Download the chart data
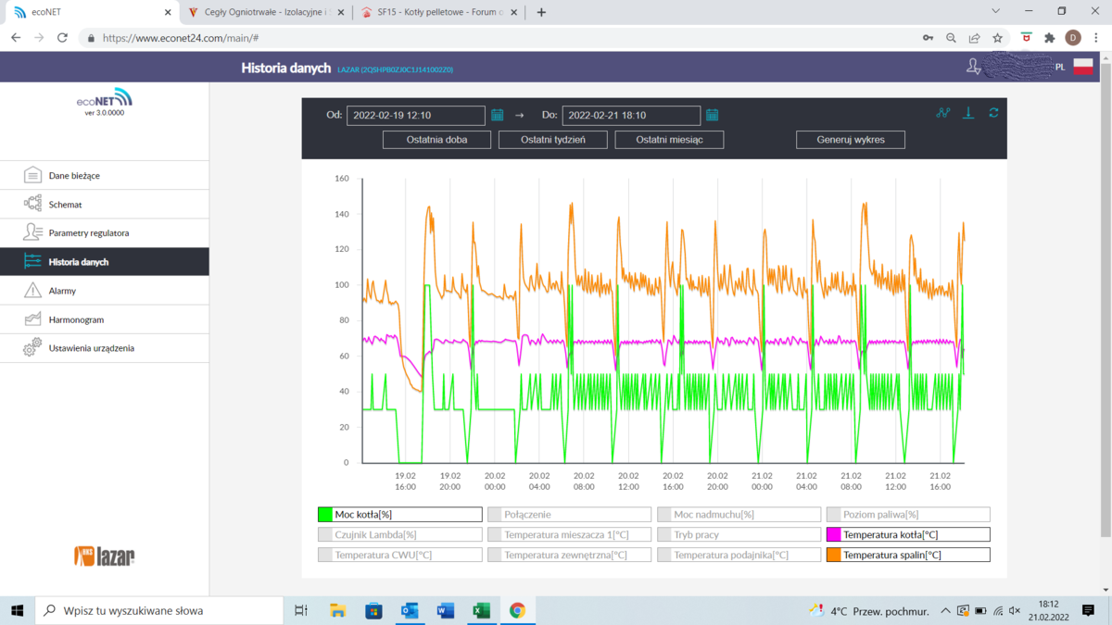Screen dimensions: 1112x625 click(x=968, y=113)
